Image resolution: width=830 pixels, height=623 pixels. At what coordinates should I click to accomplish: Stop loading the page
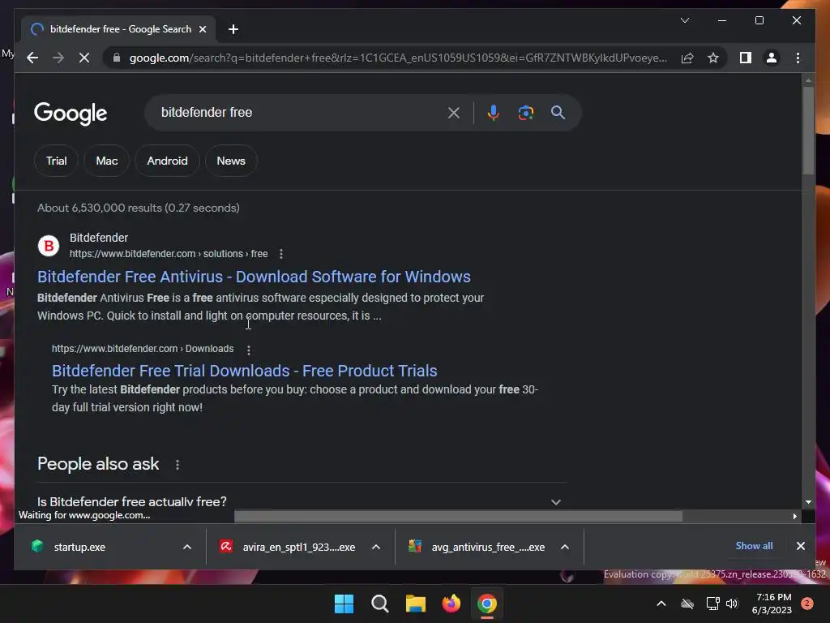(84, 58)
